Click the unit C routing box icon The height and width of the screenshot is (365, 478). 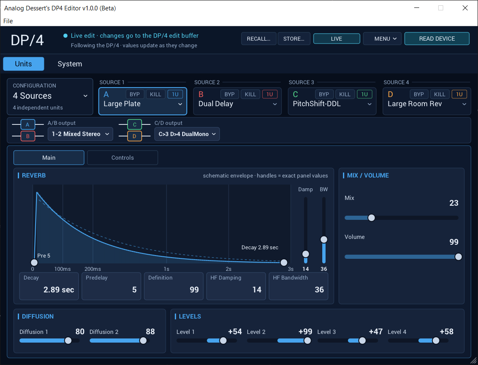(x=135, y=124)
